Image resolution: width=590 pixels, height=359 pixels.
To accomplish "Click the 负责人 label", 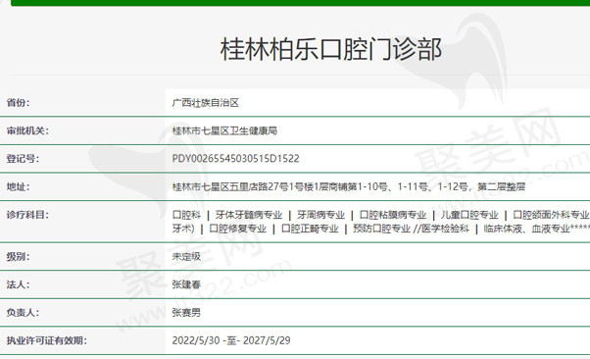I will click(23, 312).
